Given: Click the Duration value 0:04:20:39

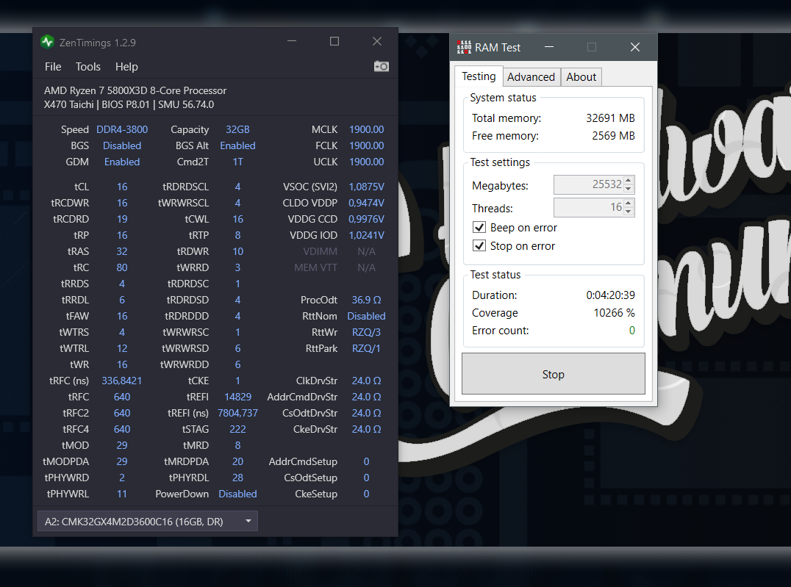Looking at the screenshot, I should click(610, 295).
